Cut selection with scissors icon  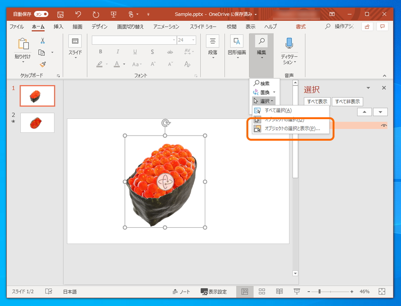[42, 41]
